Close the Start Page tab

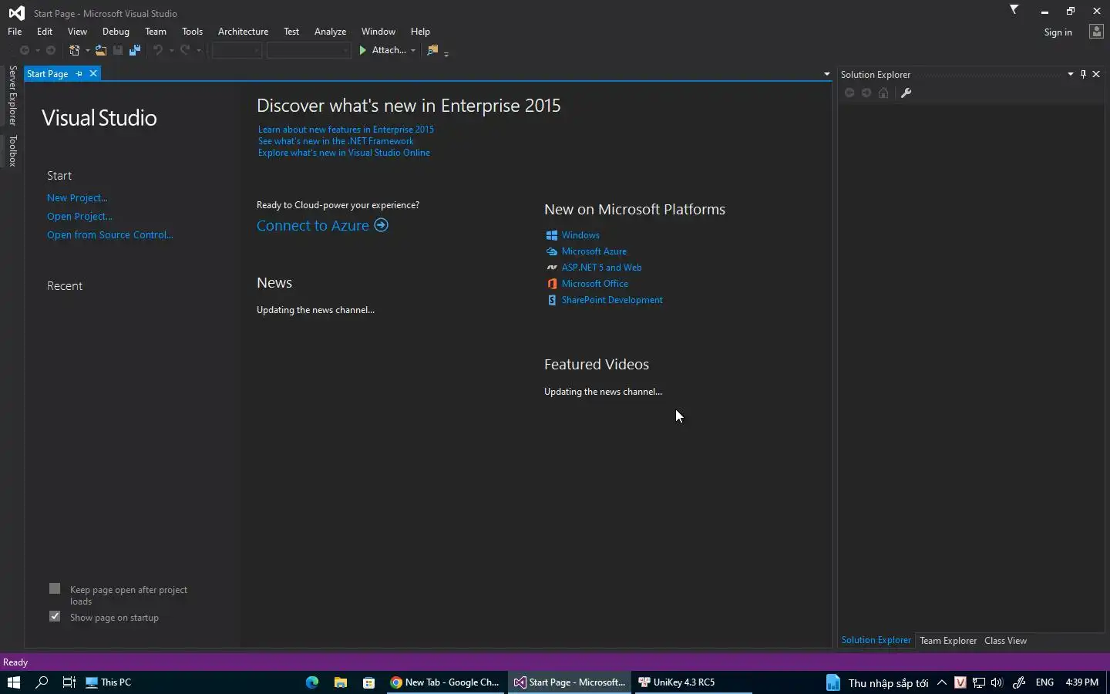tap(93, 73)
